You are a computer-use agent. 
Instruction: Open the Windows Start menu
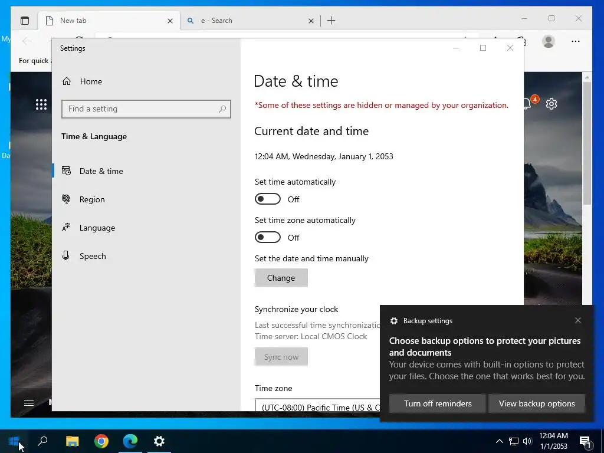(14, 441)
